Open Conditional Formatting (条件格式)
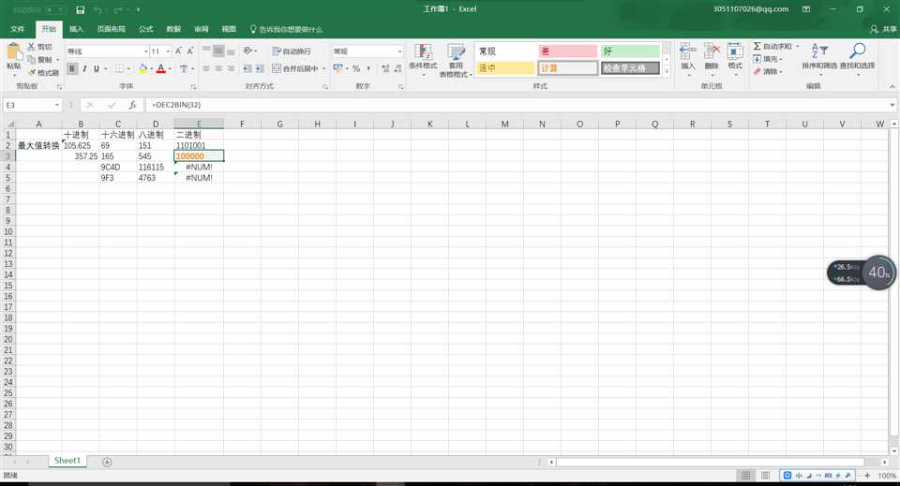900x486 pixels. click(423, 60)
